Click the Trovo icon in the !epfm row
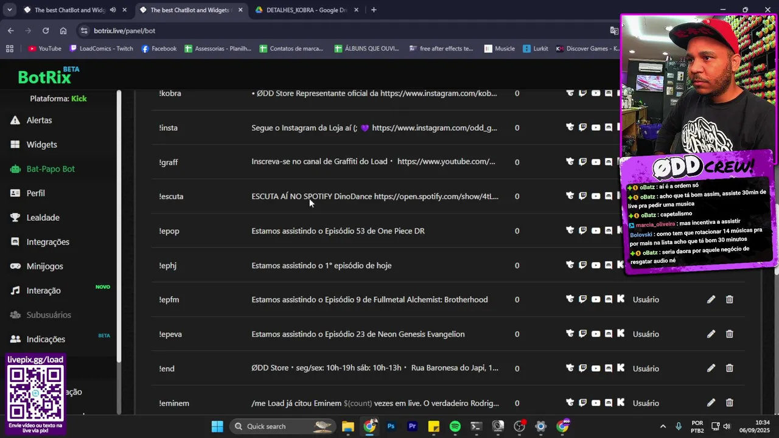The image size is (779, 438). (x=570, y=299)
